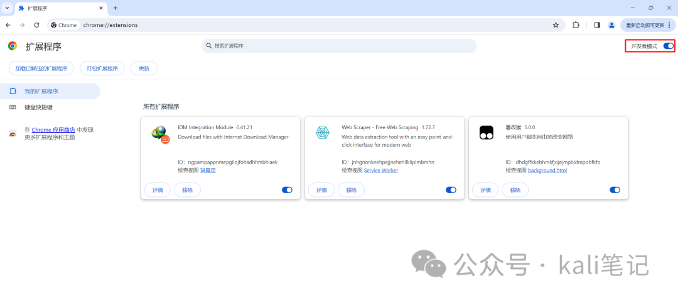Open the 重新启动即可更新 Chrome menu
This screenshot has height=301, width=678.
649,25
